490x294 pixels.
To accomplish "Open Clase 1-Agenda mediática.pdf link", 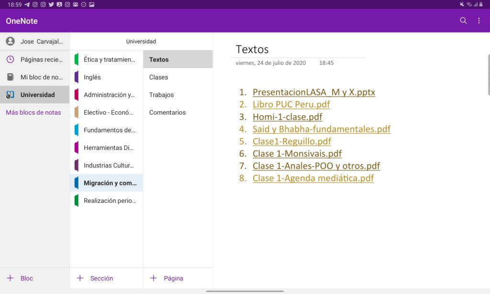I will (x=313, y=178).
